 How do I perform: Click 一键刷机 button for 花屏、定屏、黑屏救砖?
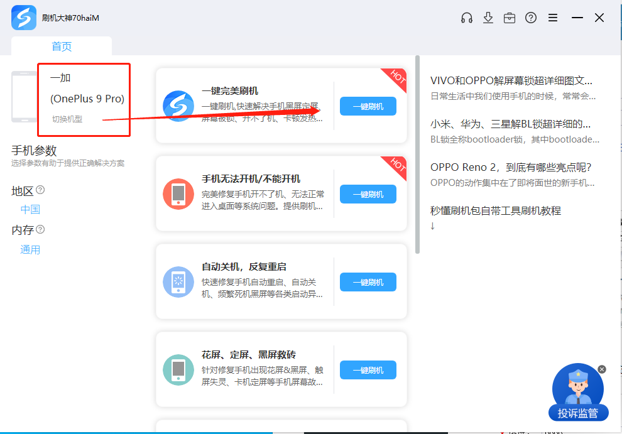point(368,370)
